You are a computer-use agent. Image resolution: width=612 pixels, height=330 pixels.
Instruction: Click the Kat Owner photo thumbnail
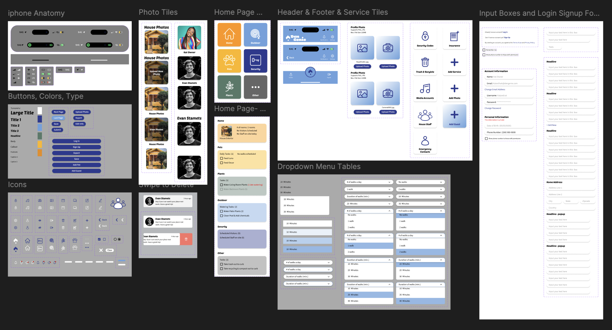coord(189,38)
